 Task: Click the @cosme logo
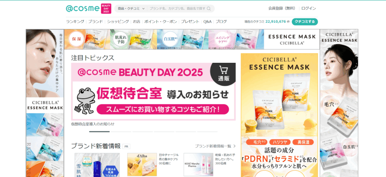[83, 9]
